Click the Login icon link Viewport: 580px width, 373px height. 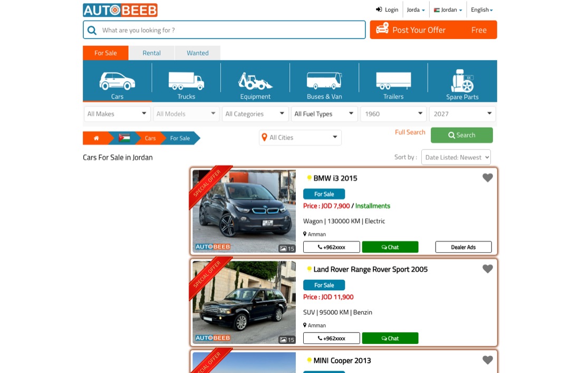[387, 9]
